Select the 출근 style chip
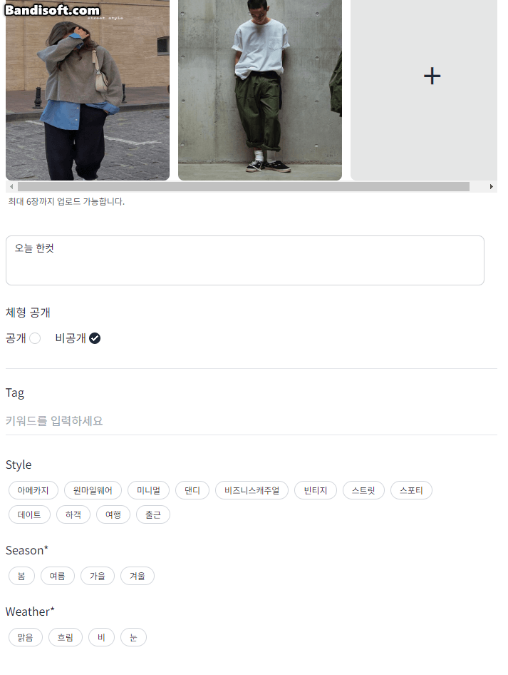This screenshot has width=508, height=675. [153, 515]
